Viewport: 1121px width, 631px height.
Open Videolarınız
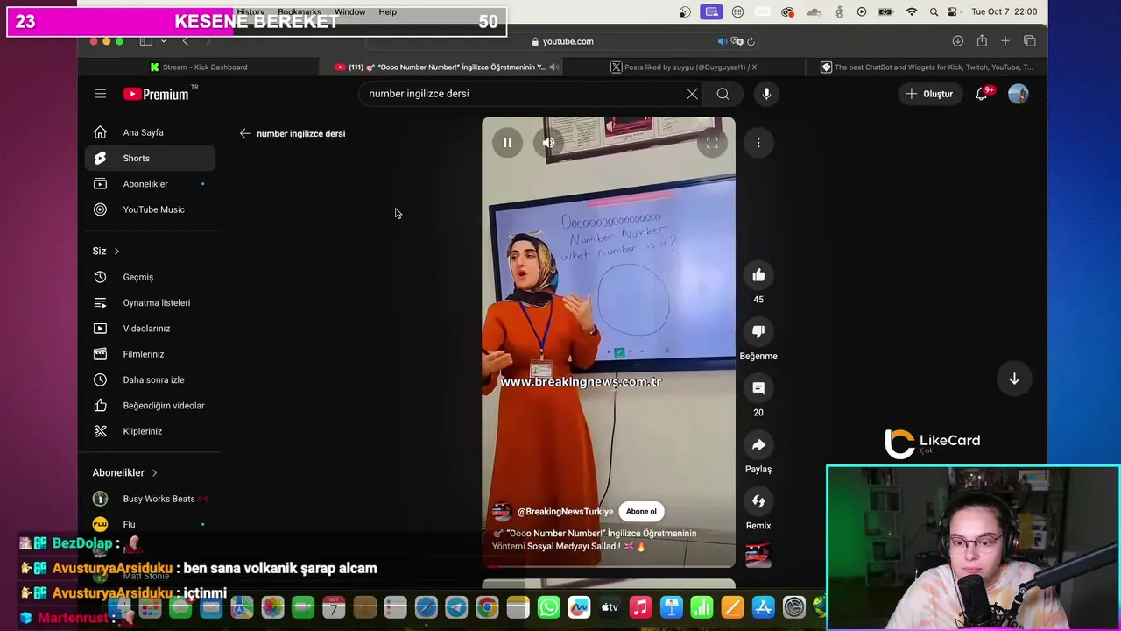[x=151, y=329]
